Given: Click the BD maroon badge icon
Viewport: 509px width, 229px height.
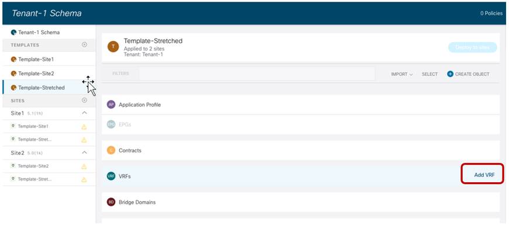Looking at the screenshot, I should 111,202.
